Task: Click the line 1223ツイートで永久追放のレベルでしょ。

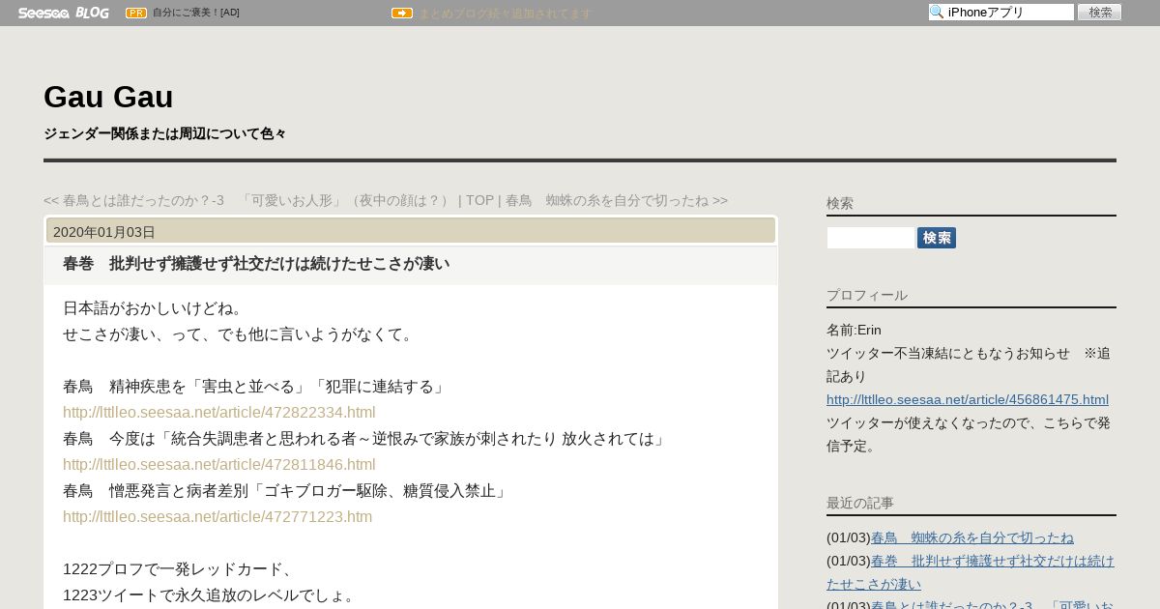Action: (210, 595)
